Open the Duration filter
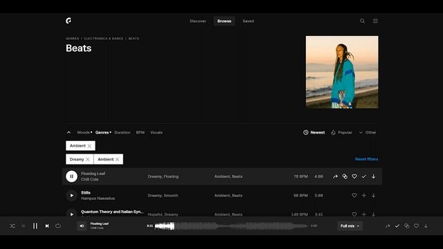Screen dimensions: 443x249 [123, 132]
